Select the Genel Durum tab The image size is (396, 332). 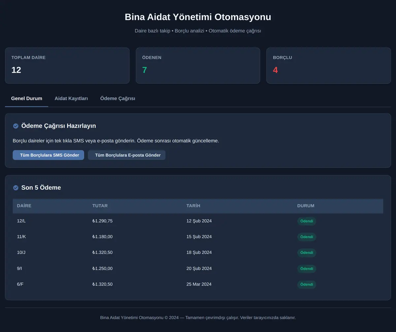pos(27,98)
